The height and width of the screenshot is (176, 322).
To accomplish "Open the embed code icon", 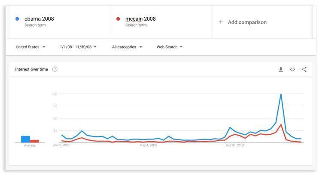I will click(x=292, y=69).
